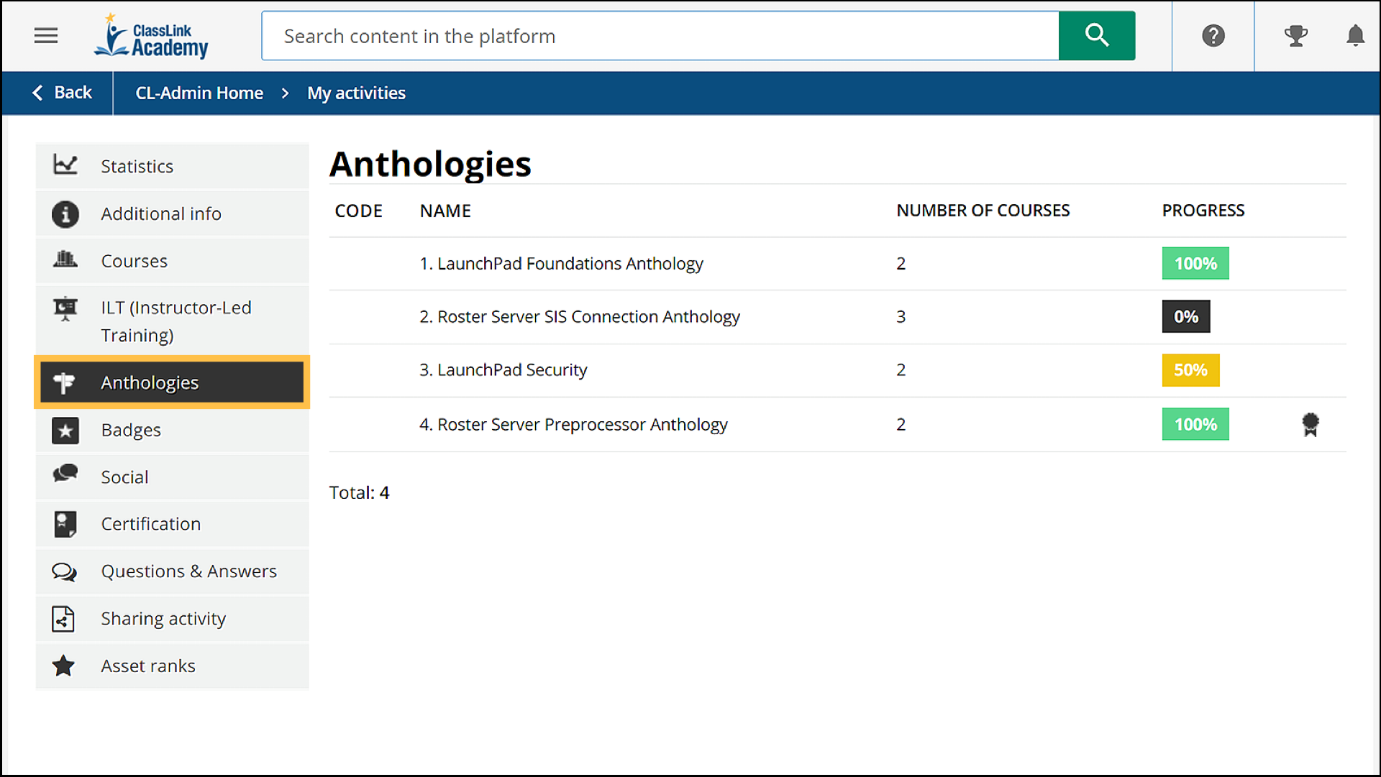Open the help question mark icon
The width and height of the screenshot is (1381, 777).
pyautogui.click(x=1213, y=35)
